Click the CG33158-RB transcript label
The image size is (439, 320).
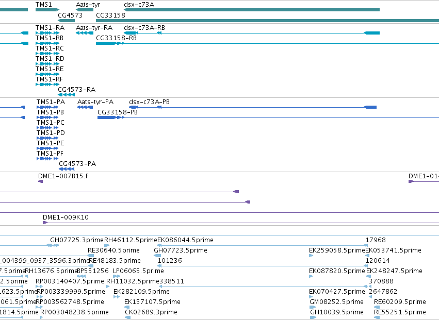point(116,38)
